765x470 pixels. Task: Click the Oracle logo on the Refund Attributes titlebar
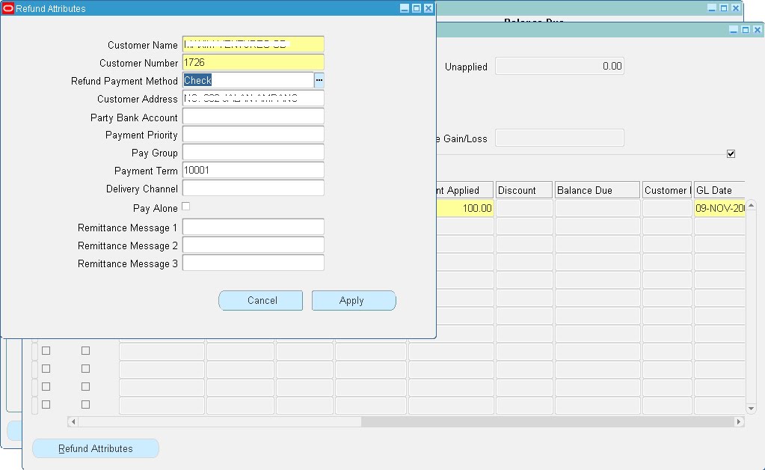click(x=7, y=7)
